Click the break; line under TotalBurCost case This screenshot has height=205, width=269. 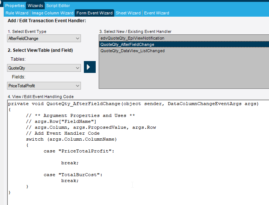click(70, 181)
